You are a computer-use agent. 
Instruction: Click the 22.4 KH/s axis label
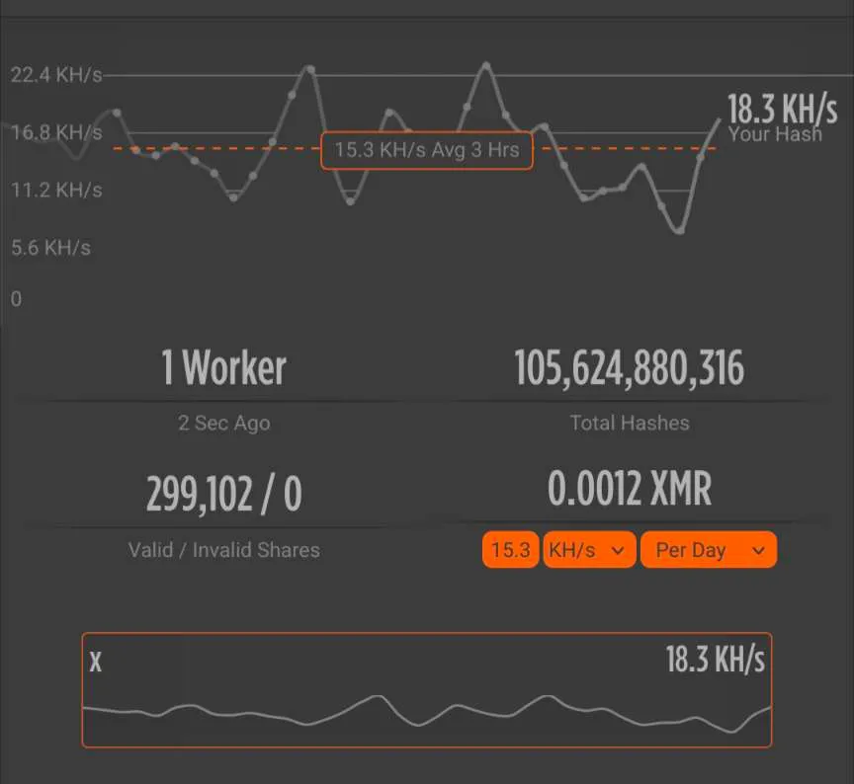click(56, 76)
